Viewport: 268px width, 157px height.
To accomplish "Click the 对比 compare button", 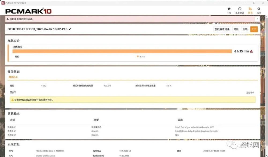I will (x=236, y=29).
